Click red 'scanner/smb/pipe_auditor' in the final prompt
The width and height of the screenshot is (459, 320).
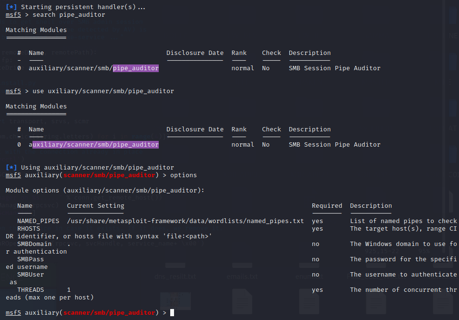point(109,313)
